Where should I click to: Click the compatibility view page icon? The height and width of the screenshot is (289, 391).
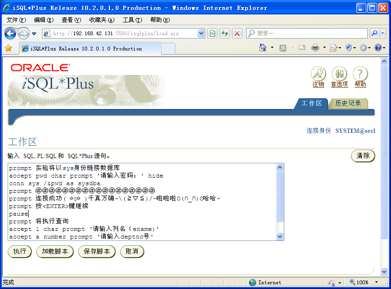click(x=212, y=33)
